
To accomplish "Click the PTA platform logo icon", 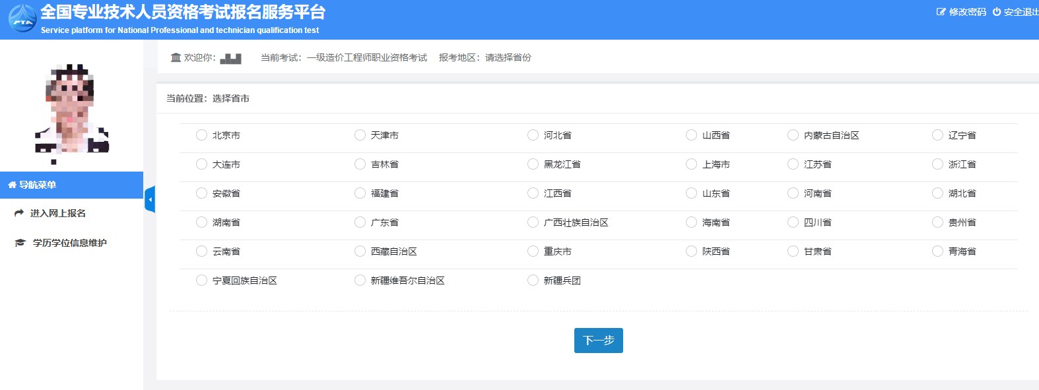I will (22, 18).
